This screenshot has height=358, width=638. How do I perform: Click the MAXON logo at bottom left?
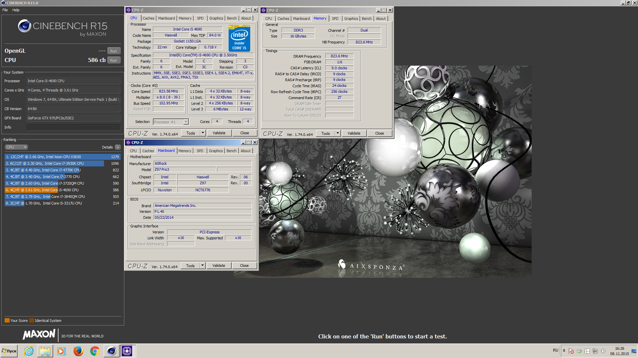39,334
